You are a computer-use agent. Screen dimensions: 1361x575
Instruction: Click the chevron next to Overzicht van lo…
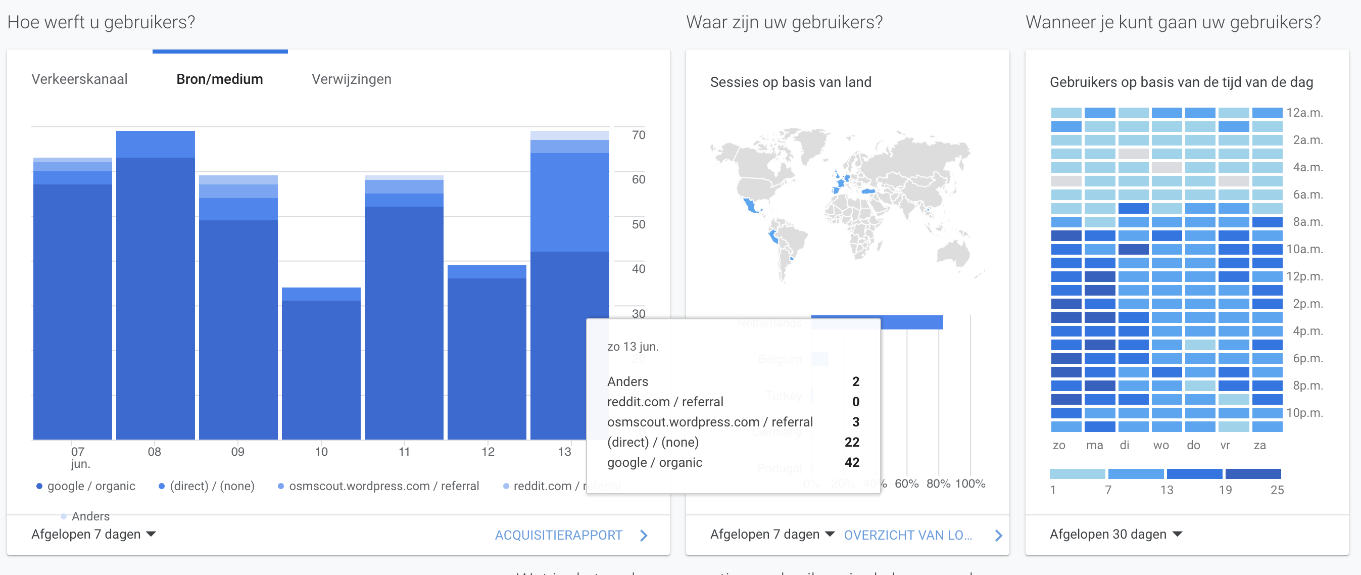pyautogui.click(x=999, y=536)
